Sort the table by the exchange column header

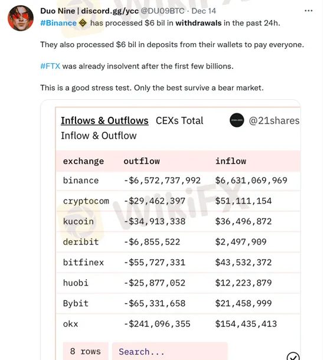point(83,161)
